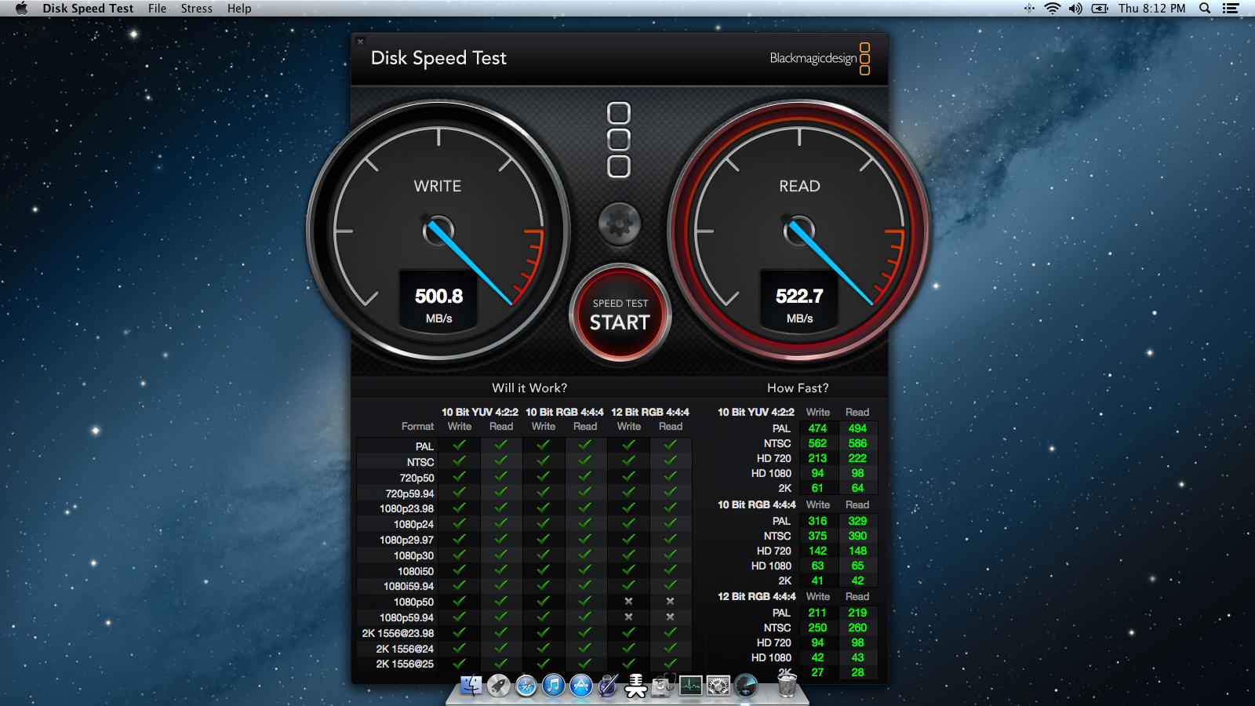Open Disk Utility from the Dock

pos(664,686)
